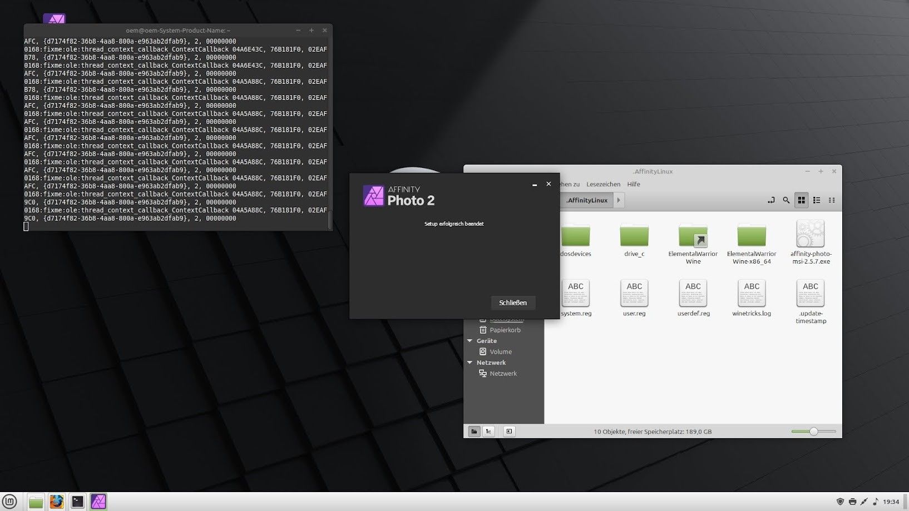Click the path bar forward arrow
This screenshot has height=511, width=909.
click(619, 200)
